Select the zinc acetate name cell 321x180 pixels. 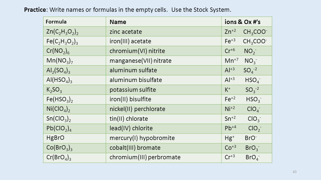[164, 31]
